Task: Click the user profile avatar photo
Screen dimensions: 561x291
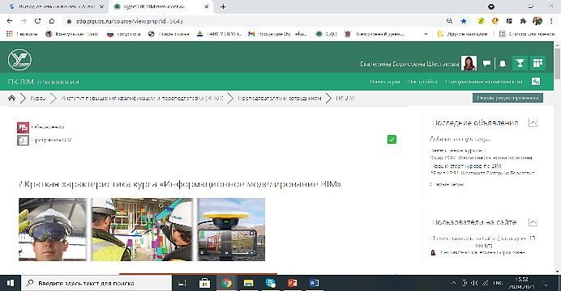Action: click(469, 63)
